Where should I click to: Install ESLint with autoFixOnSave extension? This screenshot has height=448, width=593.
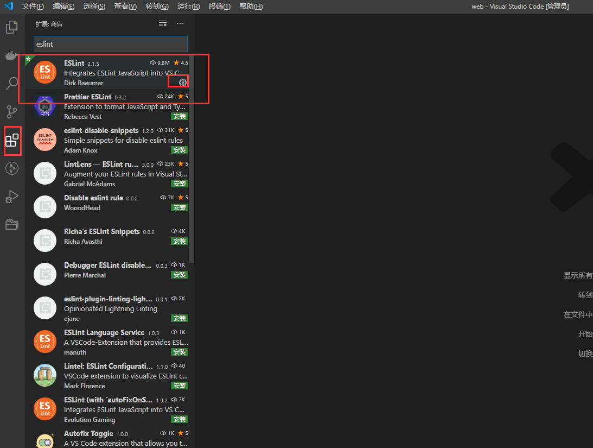coord(179,419)
